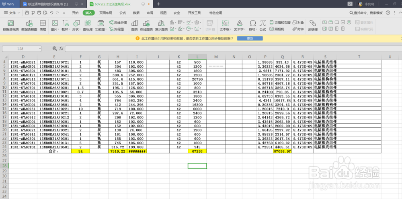Insert a PivotChart (数据透视图)
The width and height of the screenshot is (402, 199).
pos(29,26)
